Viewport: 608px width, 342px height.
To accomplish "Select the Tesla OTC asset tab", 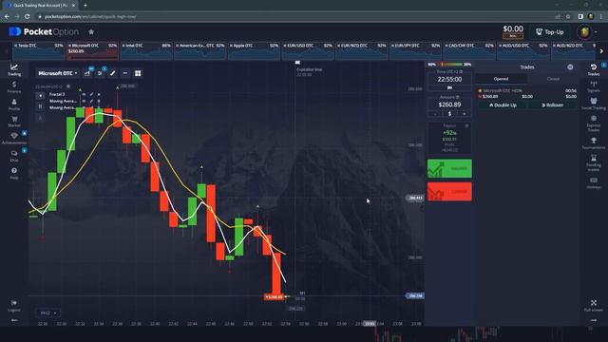I will 38,50.
